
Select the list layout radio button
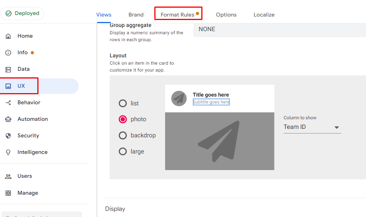(123, 103)
